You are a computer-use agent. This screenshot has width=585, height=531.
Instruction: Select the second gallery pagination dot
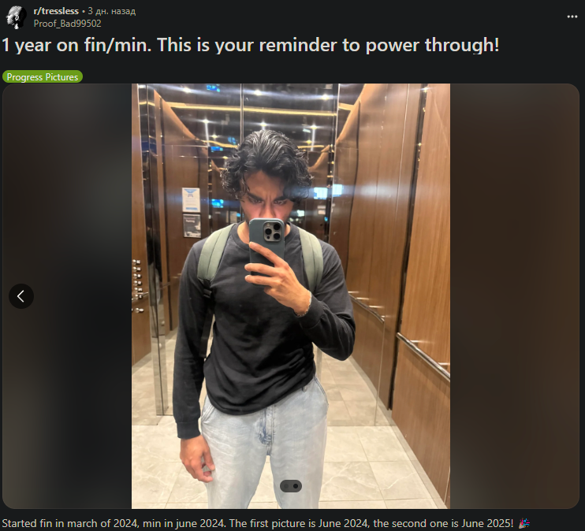296,486
